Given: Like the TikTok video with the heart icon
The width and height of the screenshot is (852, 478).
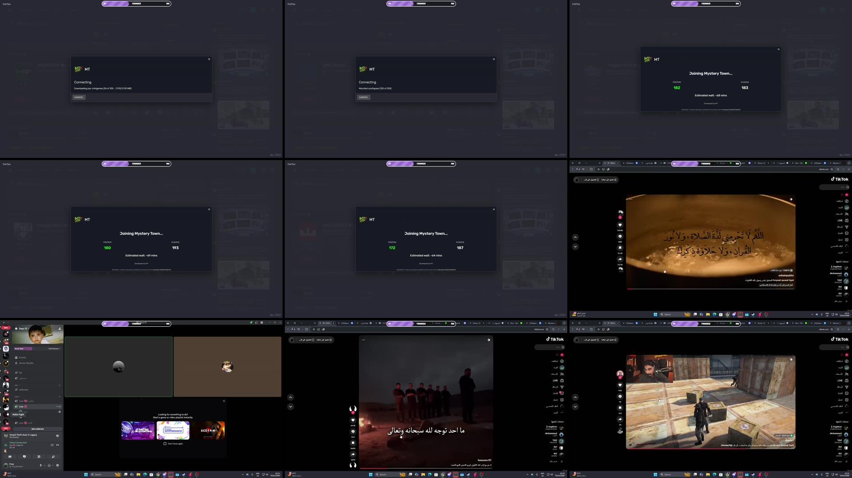Looking at the screenshot, I should [620, 225].
